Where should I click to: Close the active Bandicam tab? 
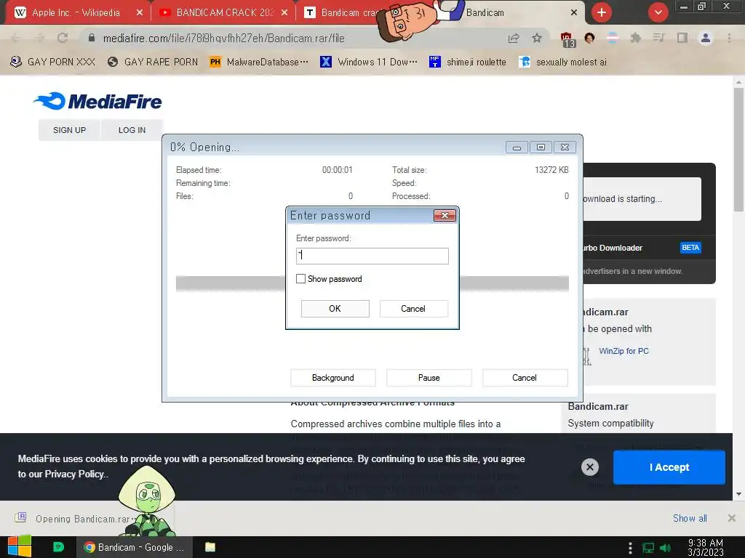click(x=574, y=13)
